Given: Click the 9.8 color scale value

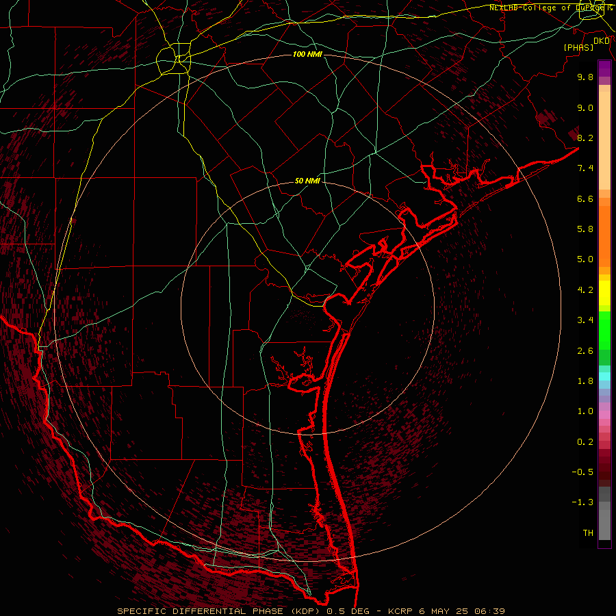Looking at the screenshot, I should pyautogui.click(x=585, y=77).
